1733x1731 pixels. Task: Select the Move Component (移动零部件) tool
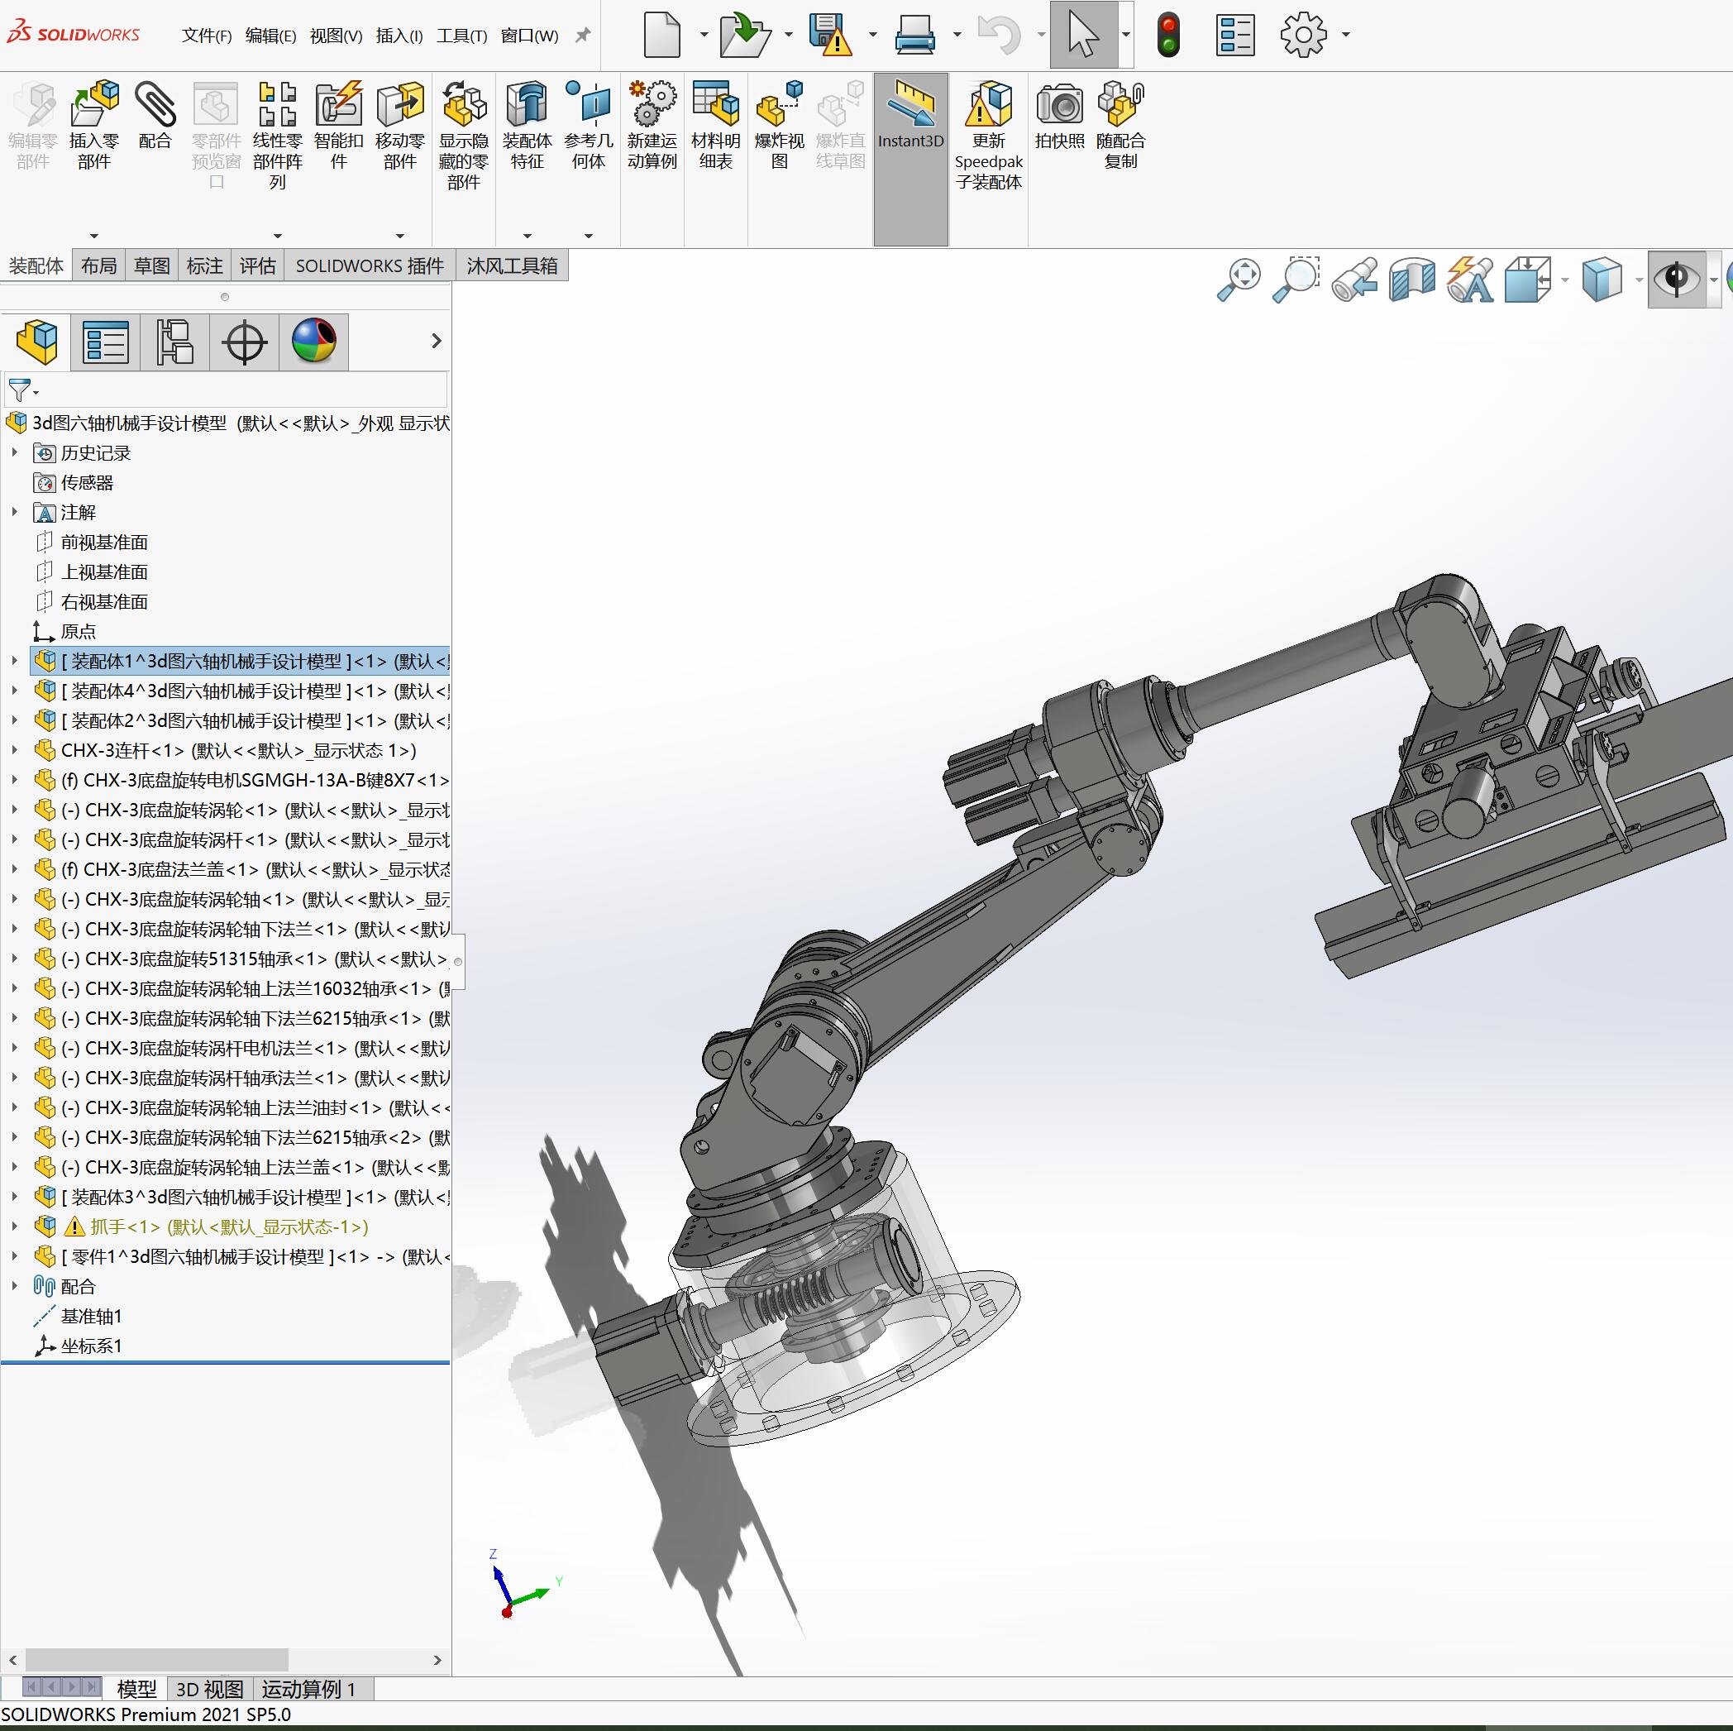[x=400, y=104]
